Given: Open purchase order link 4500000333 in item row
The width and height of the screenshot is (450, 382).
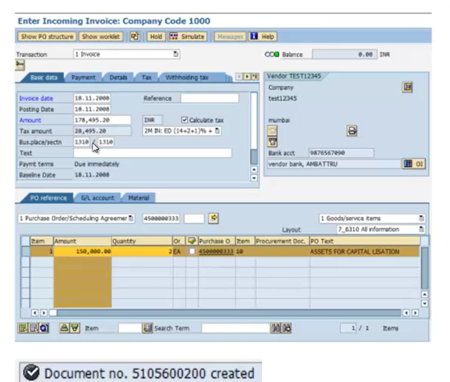Looking at the screenshot, I should point(216,251).
